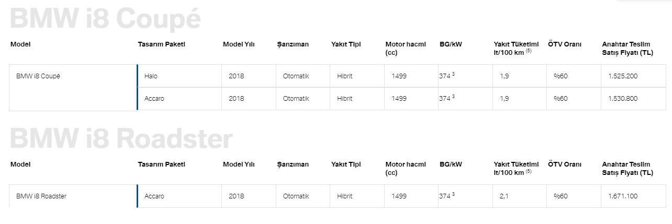Click the footnote 3 on Halo row BG/kW
Viewport: 672px width, 224px height.
point(453,74)
